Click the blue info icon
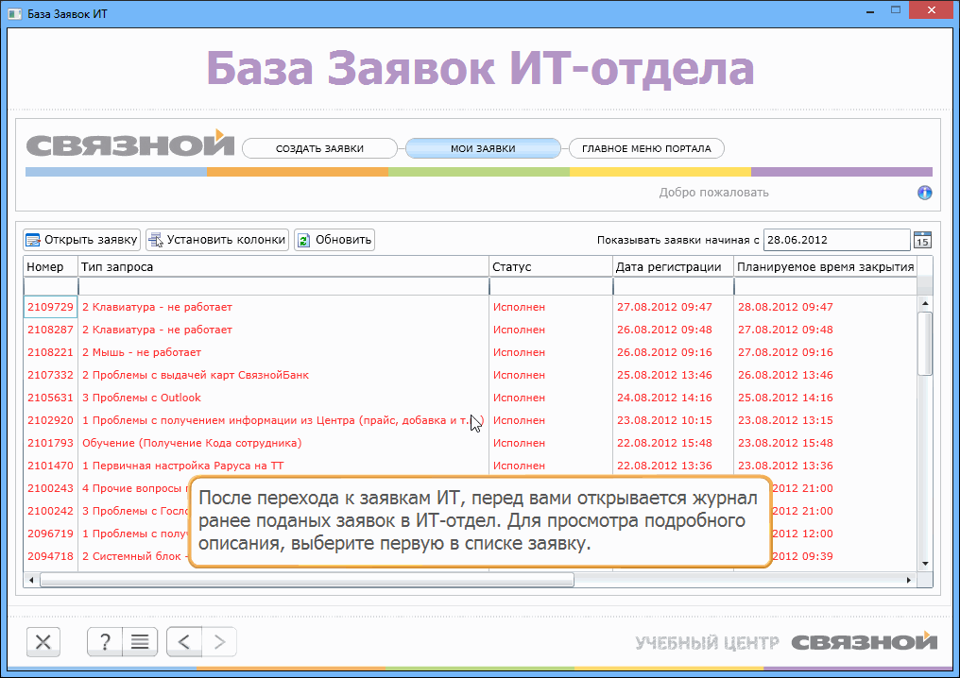Image resolution: width=960 pixels, height=678 pixels. (x=924, y=193)
